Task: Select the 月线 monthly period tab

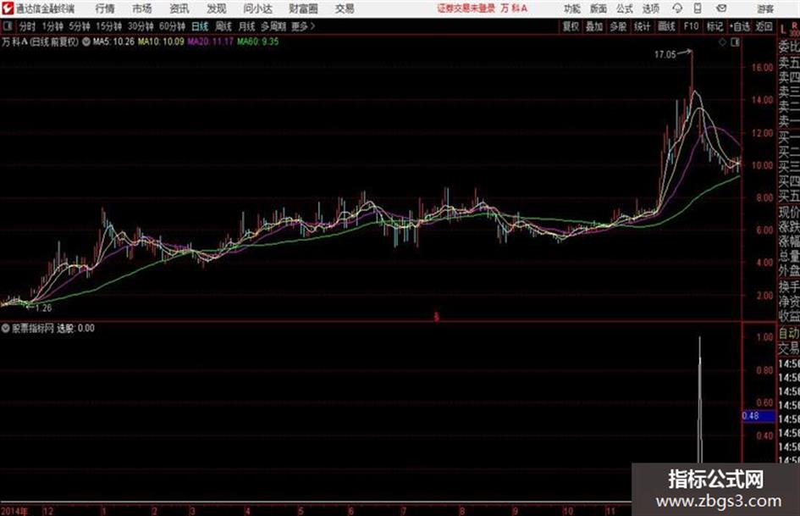Action: click(x=247, y=26)
